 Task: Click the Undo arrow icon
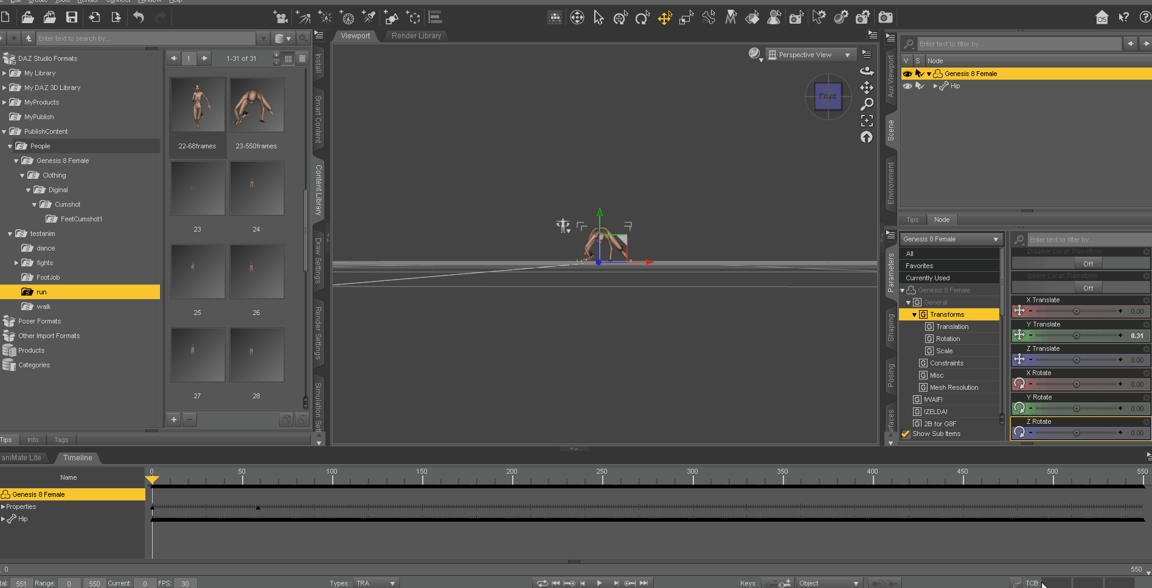(139, 18)
